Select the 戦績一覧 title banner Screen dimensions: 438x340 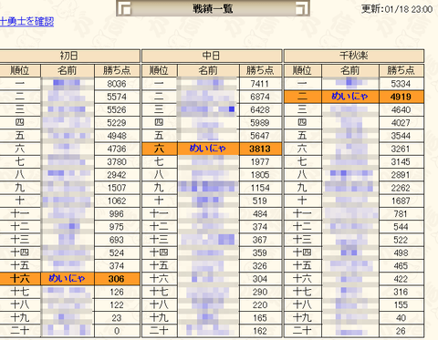(213, 8)
